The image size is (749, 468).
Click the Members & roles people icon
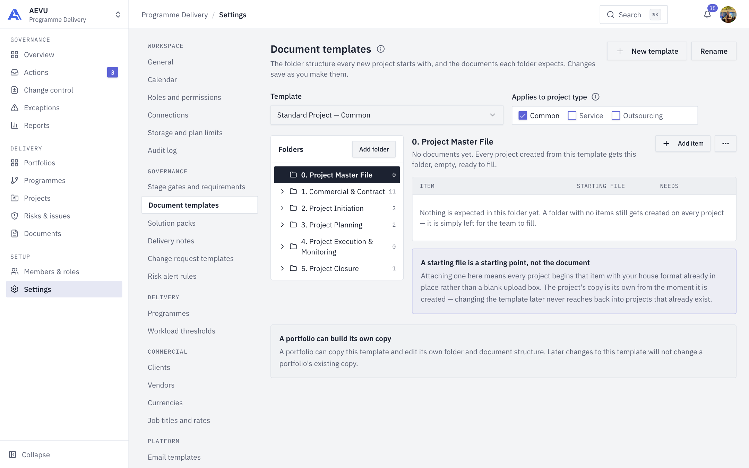[15, 272]
